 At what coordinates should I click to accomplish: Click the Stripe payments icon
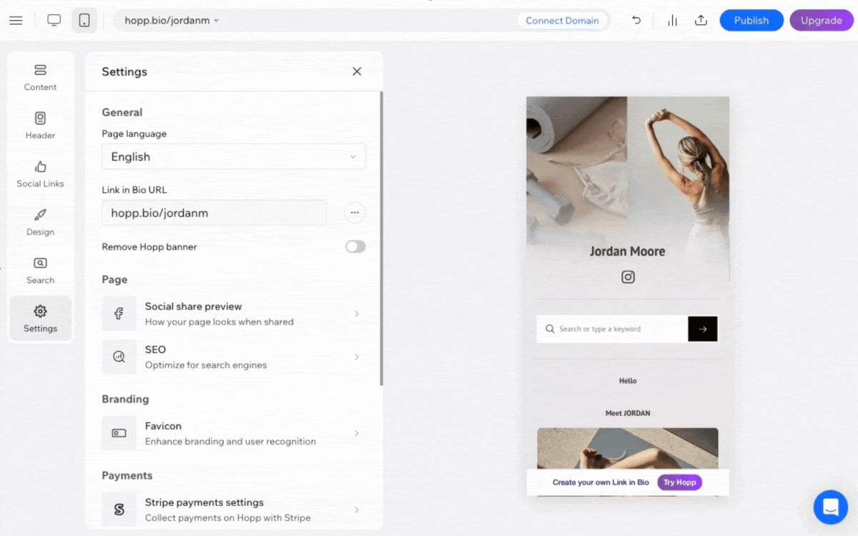click(119, 510)
